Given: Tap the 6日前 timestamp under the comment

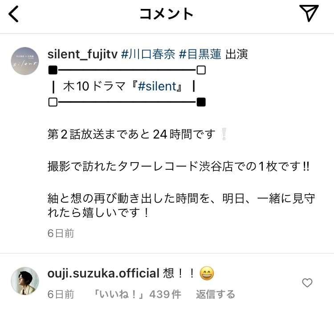Looking at the screenshot, I should [61, 294].
